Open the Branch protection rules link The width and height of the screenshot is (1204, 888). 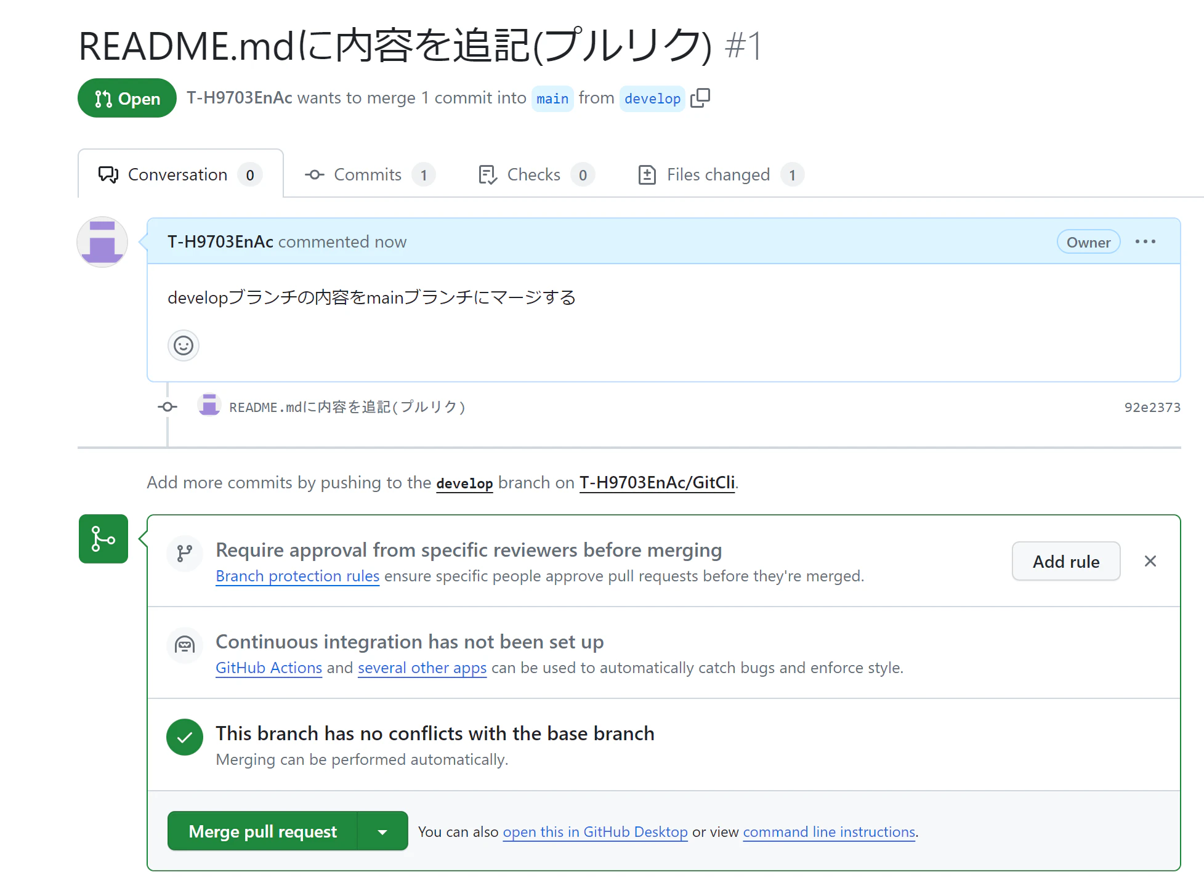297,576
